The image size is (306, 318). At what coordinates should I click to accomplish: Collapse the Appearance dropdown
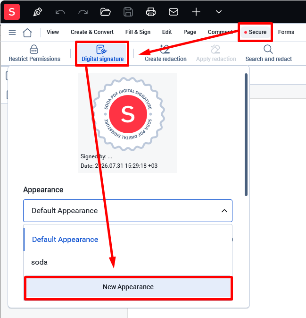pyautogui.click(x=224, y=211)
